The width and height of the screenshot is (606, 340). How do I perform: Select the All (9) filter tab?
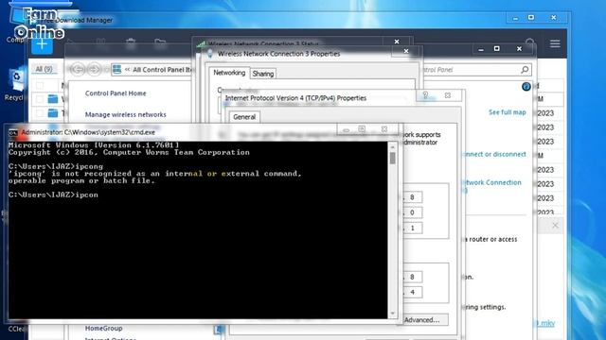(44, 69)
